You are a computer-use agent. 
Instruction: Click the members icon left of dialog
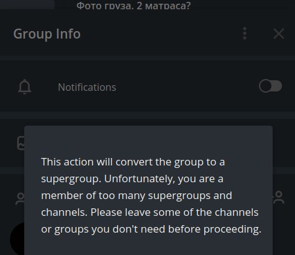[20, 198]
